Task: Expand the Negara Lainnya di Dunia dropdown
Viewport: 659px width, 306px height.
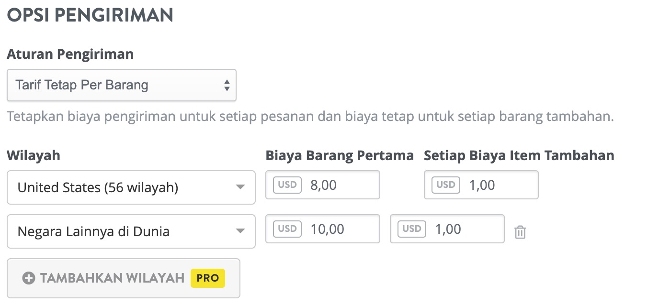Action: [x=131, y=231]
